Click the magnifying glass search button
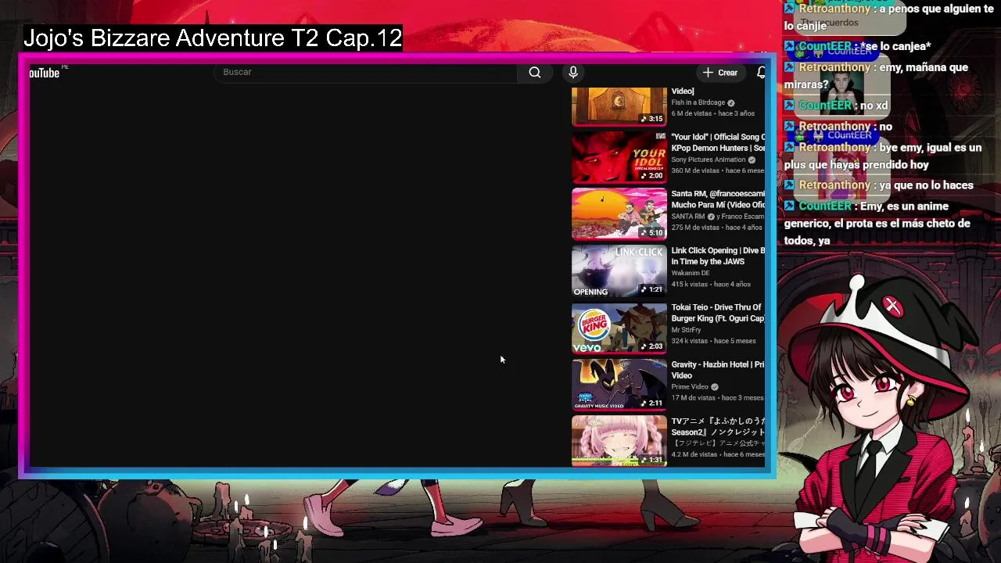Screen dimensions: 1001x563 click(535, 72)
